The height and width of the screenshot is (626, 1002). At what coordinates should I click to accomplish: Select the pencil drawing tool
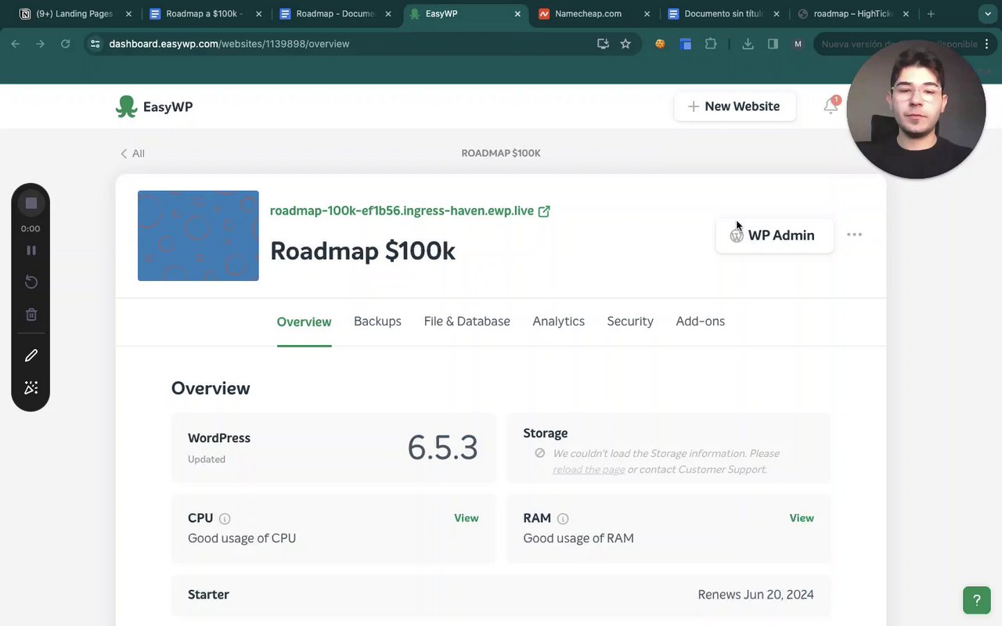click(x=31, y=355)
